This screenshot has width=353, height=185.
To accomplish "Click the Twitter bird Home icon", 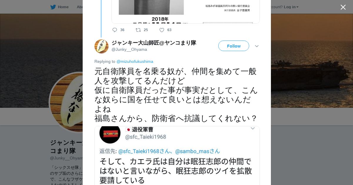I will coord(53,7).
